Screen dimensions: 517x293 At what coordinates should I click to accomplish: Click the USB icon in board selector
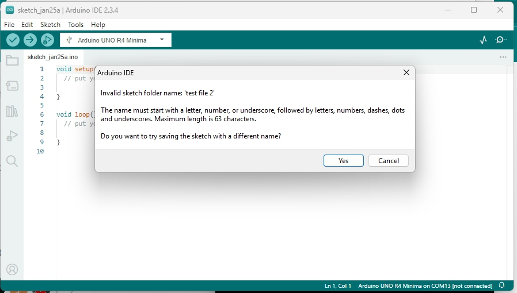point(69,40)
